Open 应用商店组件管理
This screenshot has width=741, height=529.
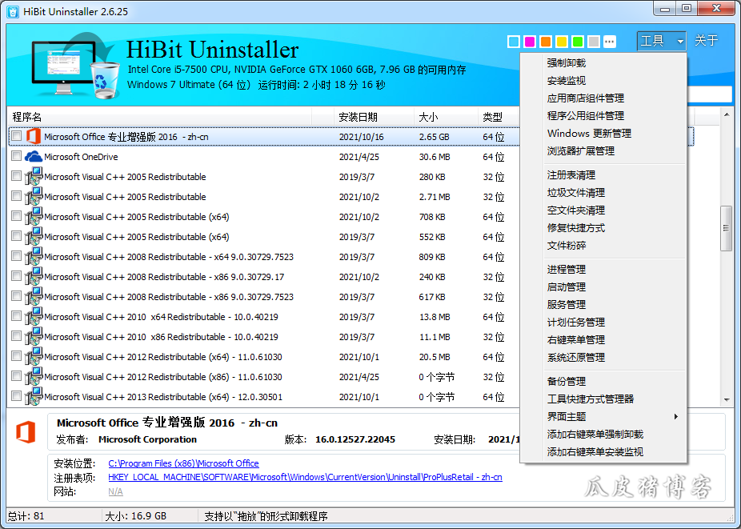[x=603, y=98]
